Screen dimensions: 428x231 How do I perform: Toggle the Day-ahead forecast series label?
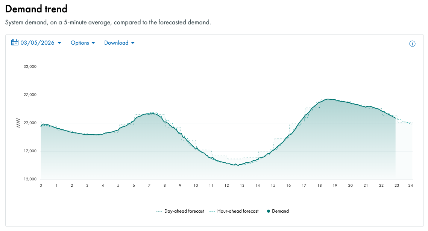coord(184,211)
